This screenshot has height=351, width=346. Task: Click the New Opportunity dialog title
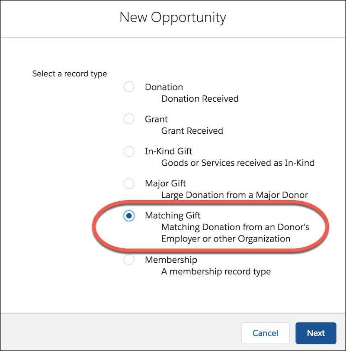pos(173,17)
